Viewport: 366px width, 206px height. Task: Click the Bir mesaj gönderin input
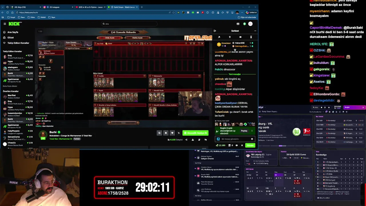(x=234, y=139)
